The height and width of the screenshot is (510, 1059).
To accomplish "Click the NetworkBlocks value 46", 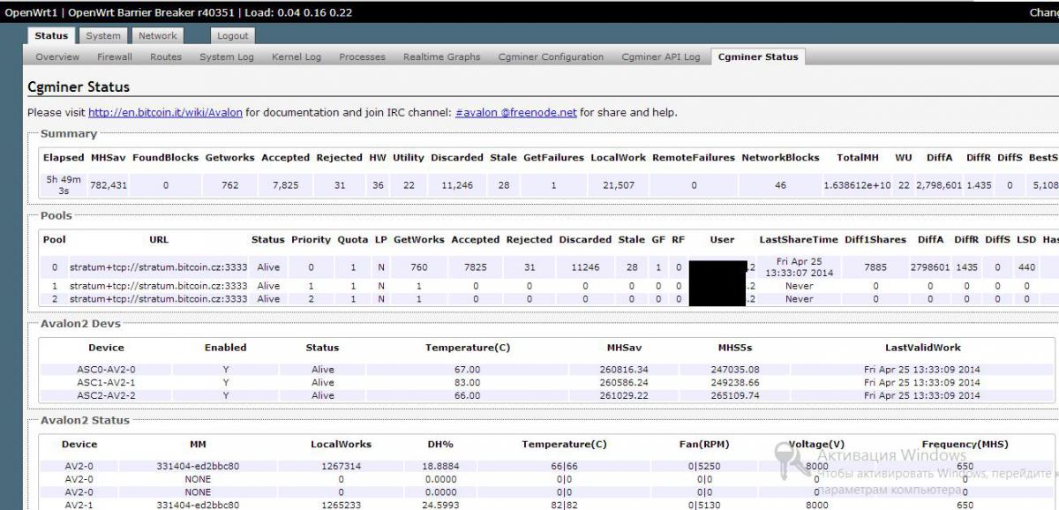I will [x=780, y=185].
